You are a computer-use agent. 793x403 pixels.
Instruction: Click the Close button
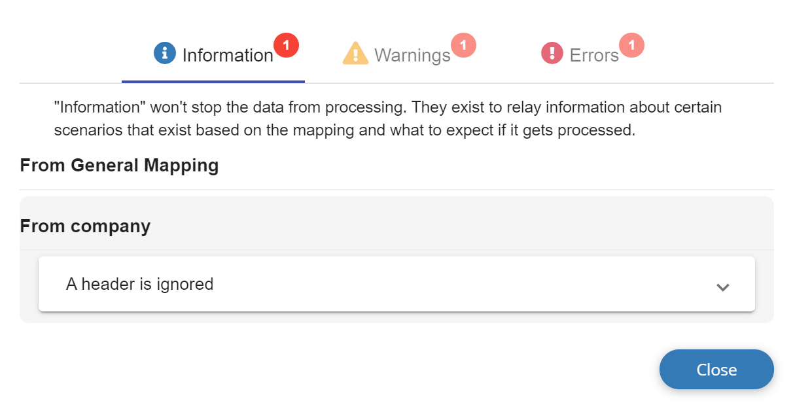coord(716,369)
